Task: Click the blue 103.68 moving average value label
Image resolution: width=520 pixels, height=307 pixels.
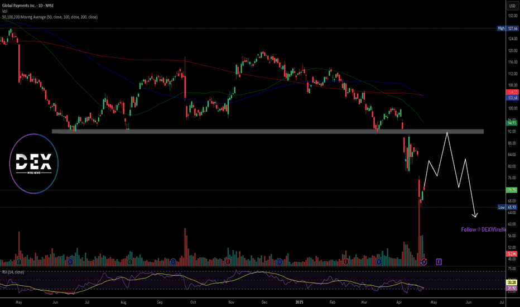Action: tap(512, 98)
